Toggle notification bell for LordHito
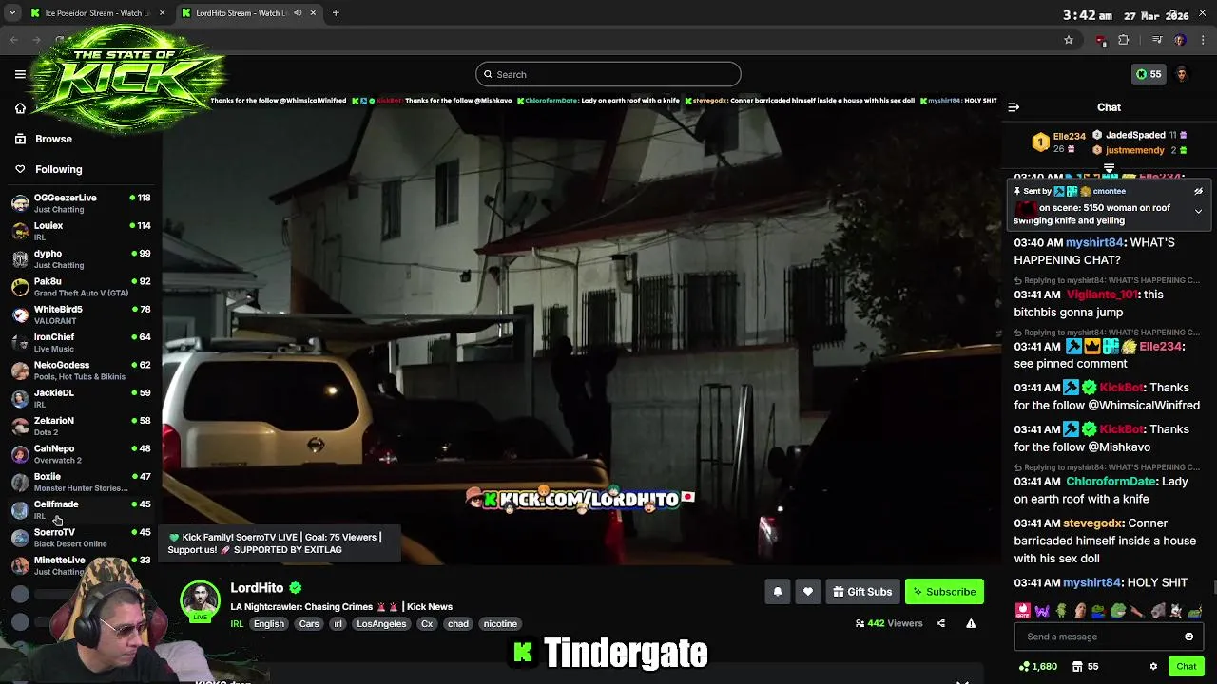The image size is (1217, 684). (777, 592)
